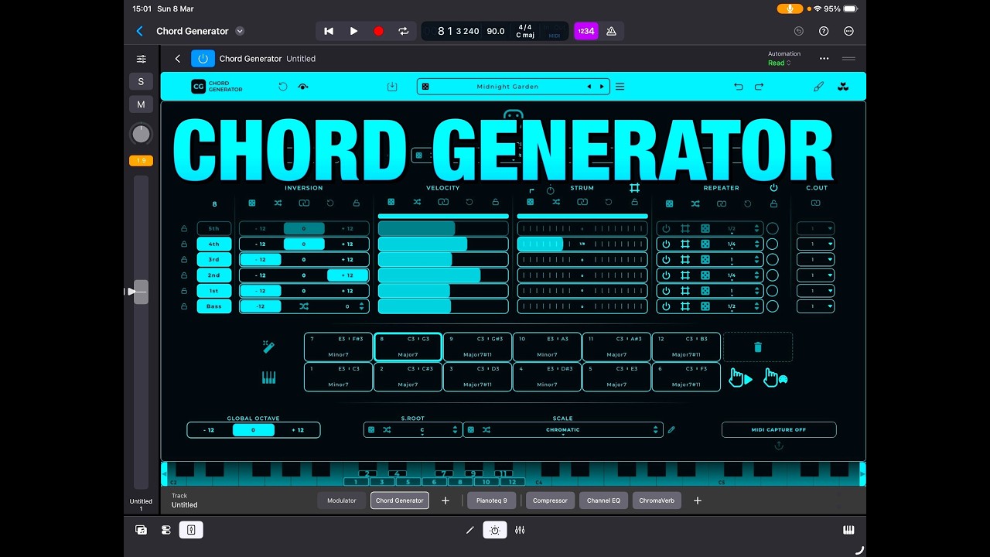Go to beginning with the rewind transport button
990x557 pixels.
(329, 31)
